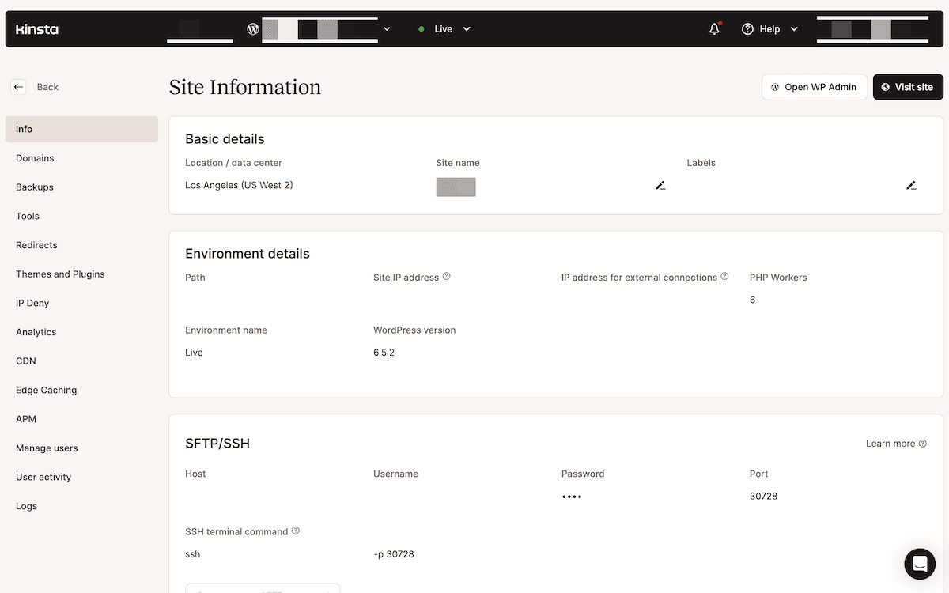Click WordPress version 6.5.2

pyautogui.click(x=384, y=353)
